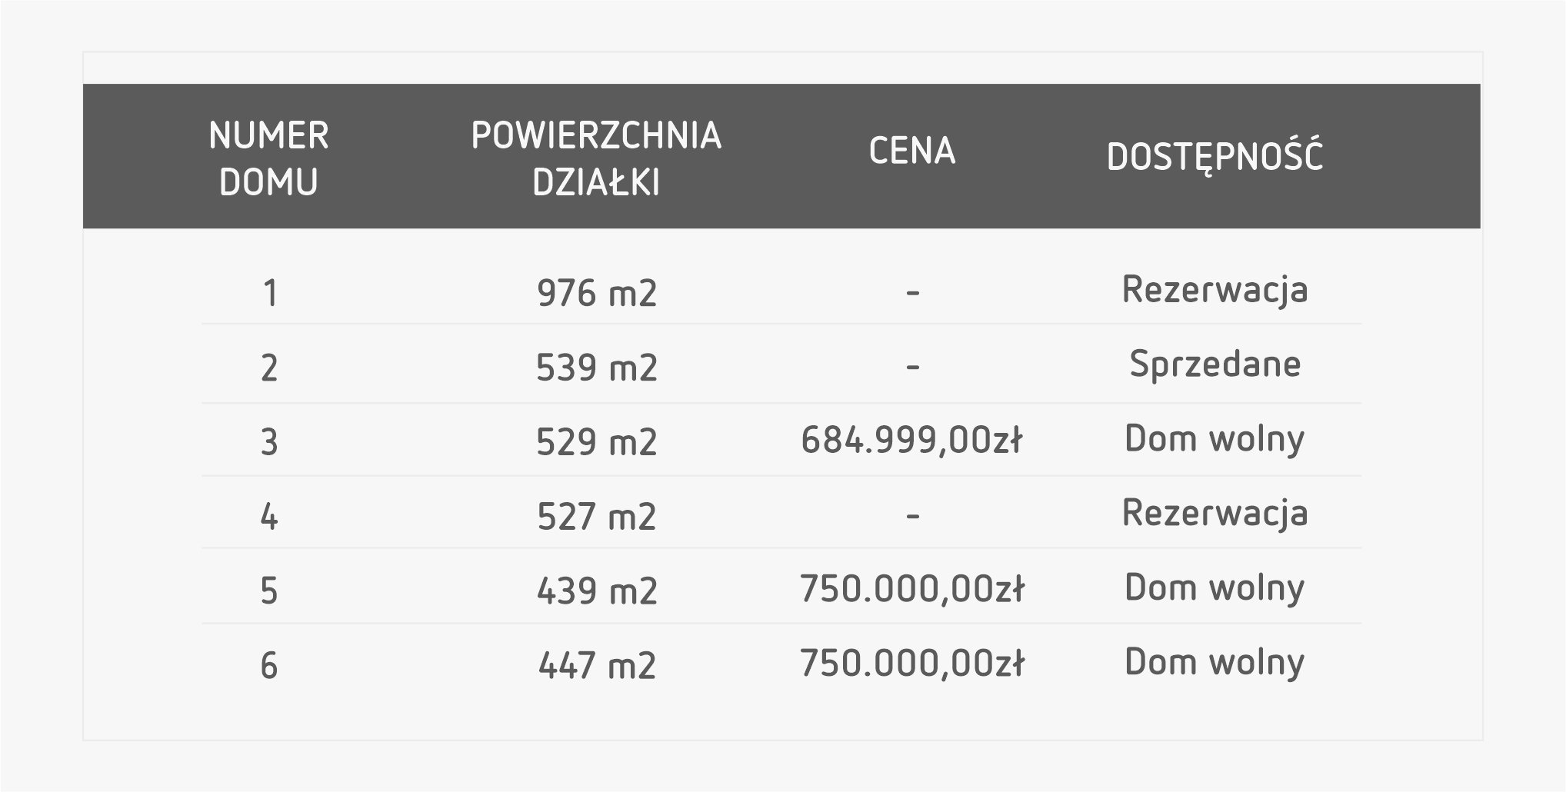Click the 529 m2 plot area cell
Image resolution: width=1566 pixels, height=792 pixels.
pos(597,442)
